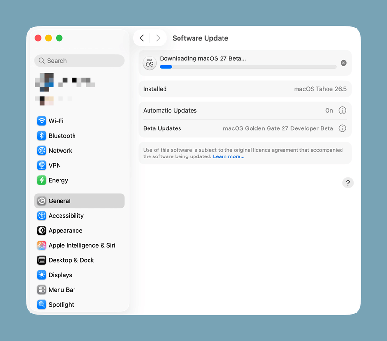Select Network in the sidebar
The height and width of the screenshot is (341, 387).
pos(60,151)
